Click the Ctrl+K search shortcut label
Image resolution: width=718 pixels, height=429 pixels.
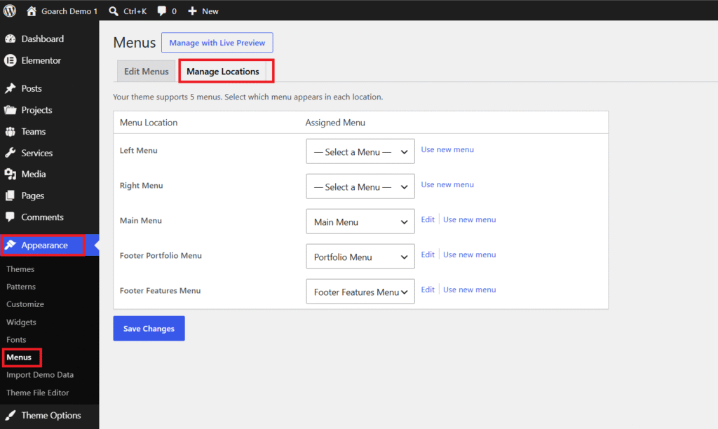click(x=135, y=11)
